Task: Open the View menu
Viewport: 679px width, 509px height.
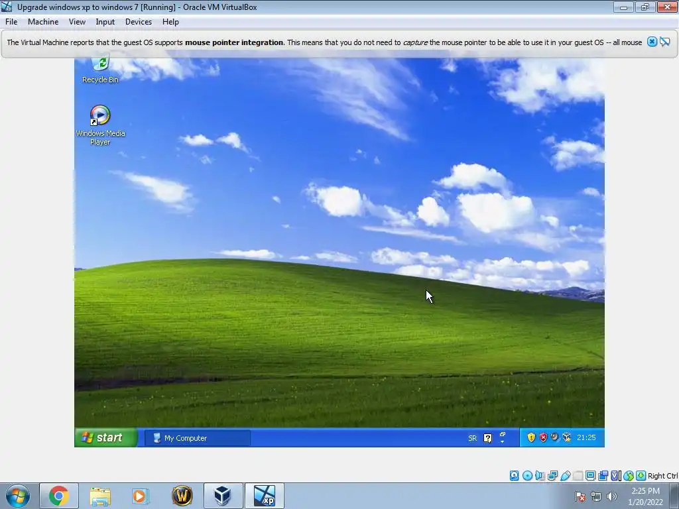Action: 77,22
